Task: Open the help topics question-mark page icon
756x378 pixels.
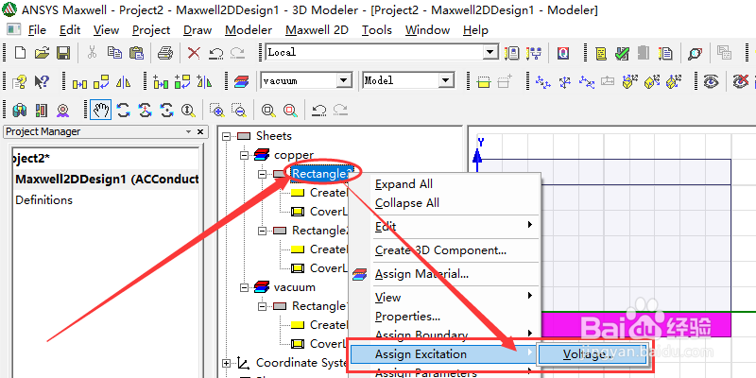Action: (19, 81)
